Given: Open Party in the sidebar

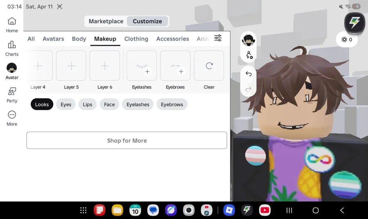Looking at the screenshot, I should click(12, 95).
